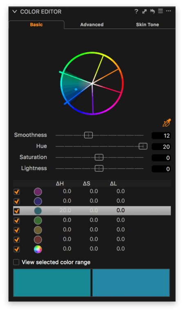
Task: Select the teal color swatch
Action: [38, 211]
